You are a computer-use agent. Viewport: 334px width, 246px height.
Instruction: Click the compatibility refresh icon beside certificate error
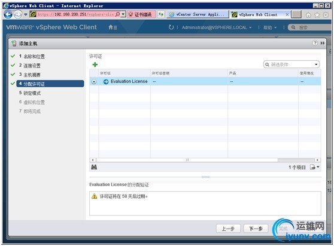(x=161, y=14)
